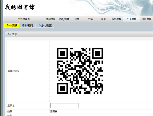Switch to 修改密码 sub-tab
153x116 pixels.
tap(27, 25)
